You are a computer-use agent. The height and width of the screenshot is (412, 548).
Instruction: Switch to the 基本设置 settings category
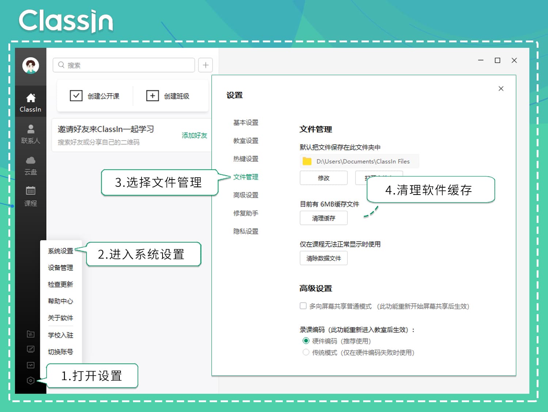coord(246,123)
